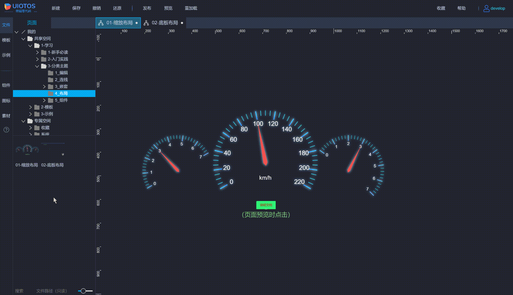The image size is (513, 295).
Task: Expand the 1-新手必读 folder
Action: (37, 52)
